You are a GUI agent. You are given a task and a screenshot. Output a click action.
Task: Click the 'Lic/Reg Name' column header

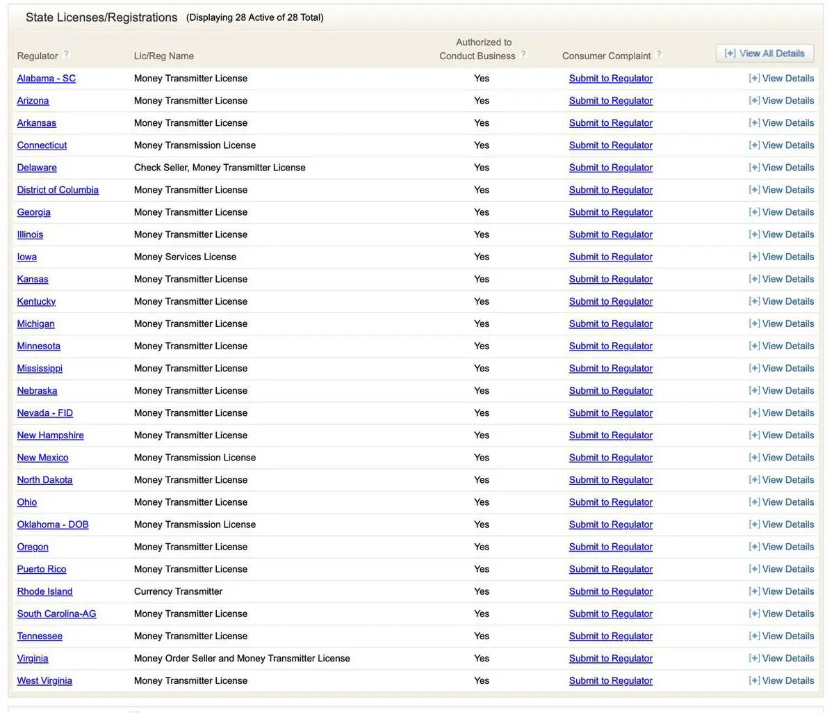pos(164,56)
